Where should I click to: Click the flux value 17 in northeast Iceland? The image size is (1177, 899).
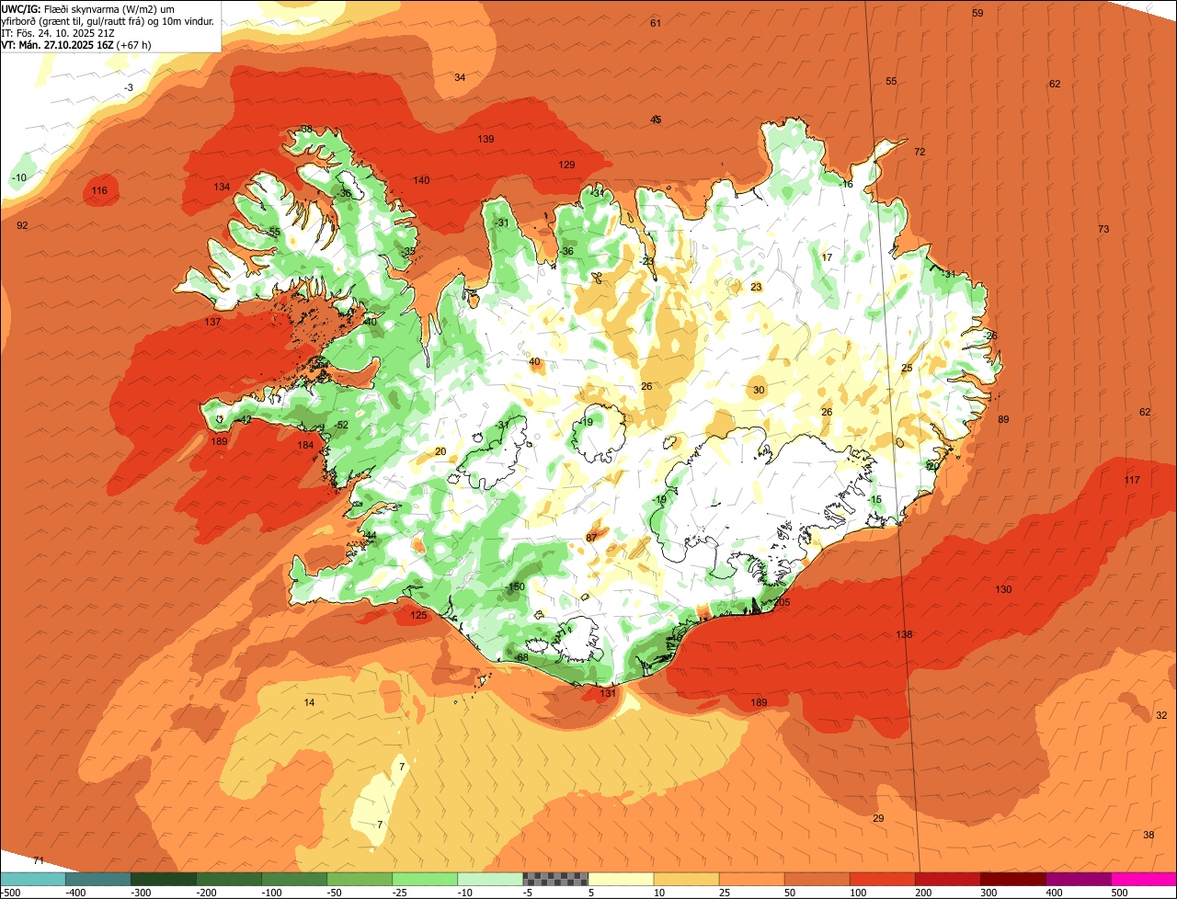[x=827, y=257]
